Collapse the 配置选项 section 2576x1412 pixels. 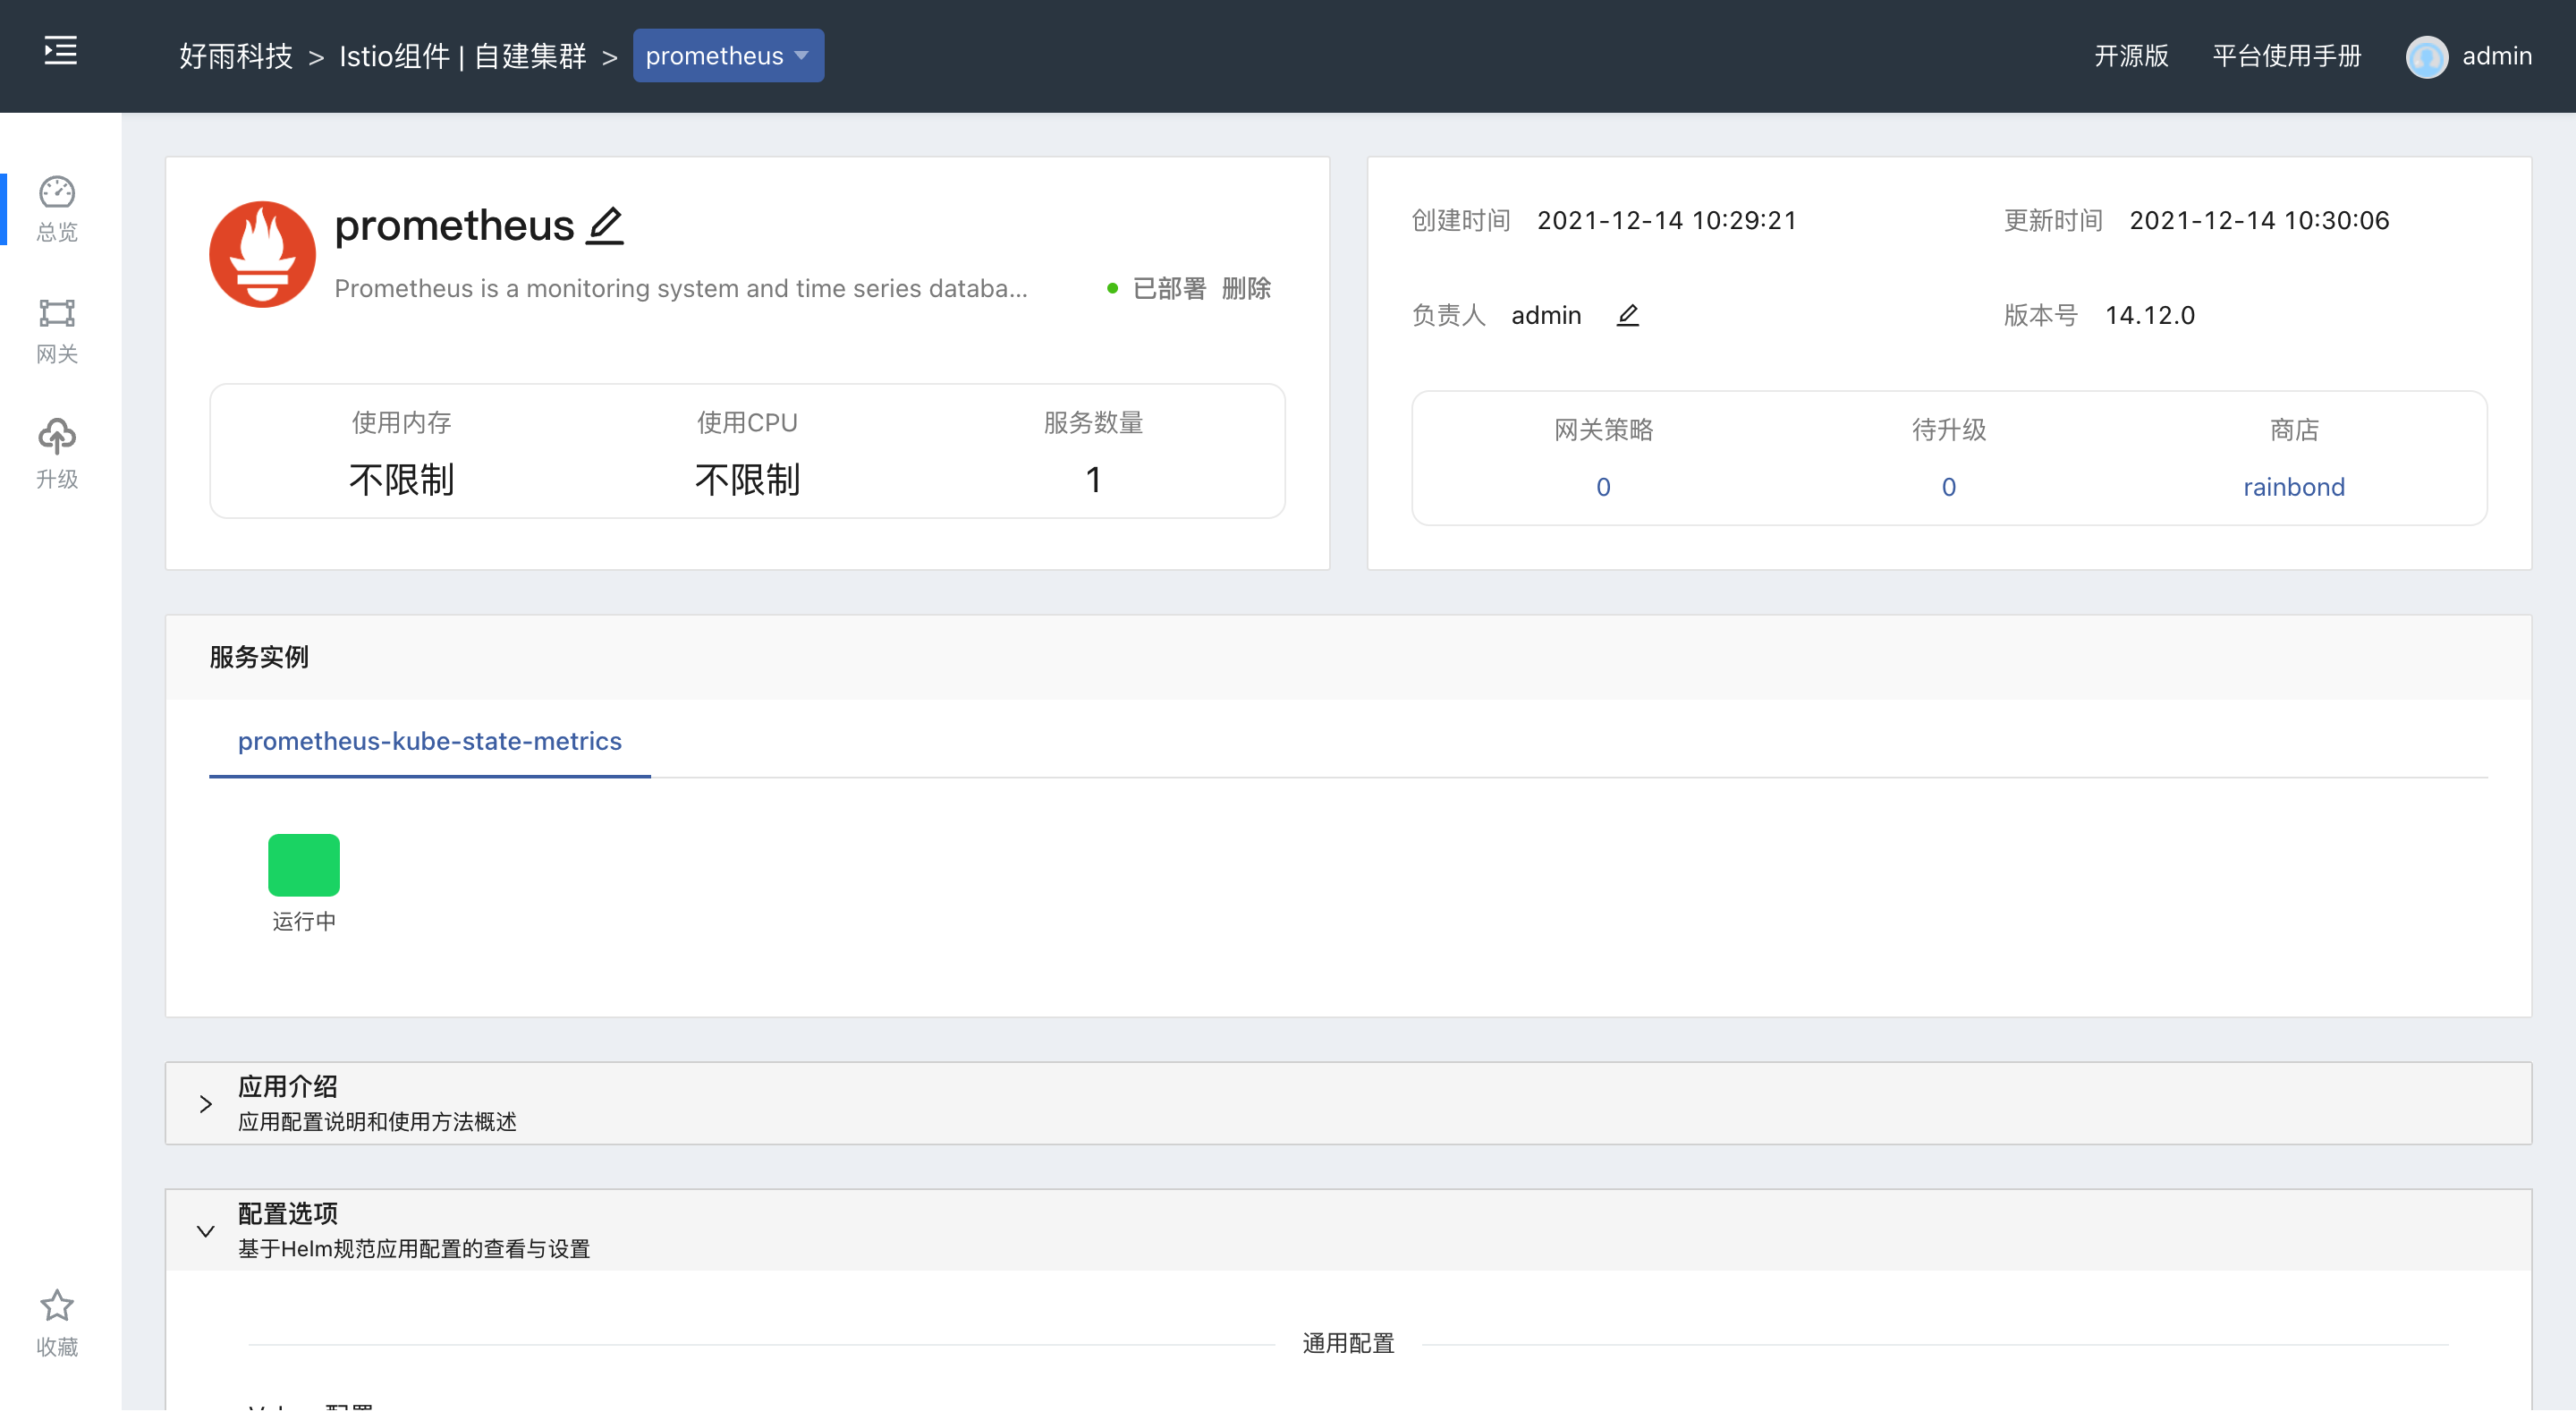click(206, 1231)
